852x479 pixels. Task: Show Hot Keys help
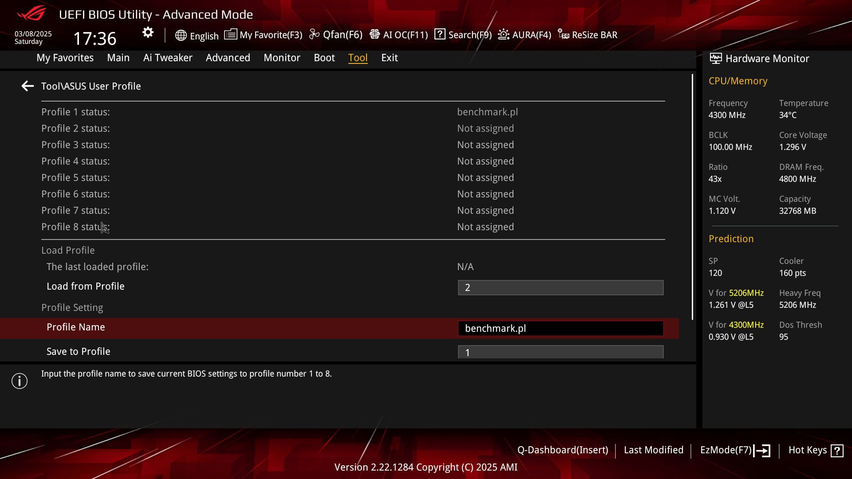point(816,450)
